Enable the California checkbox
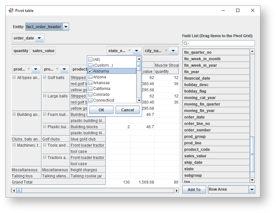This screenshot has height=213, width=276. (90, 89)
